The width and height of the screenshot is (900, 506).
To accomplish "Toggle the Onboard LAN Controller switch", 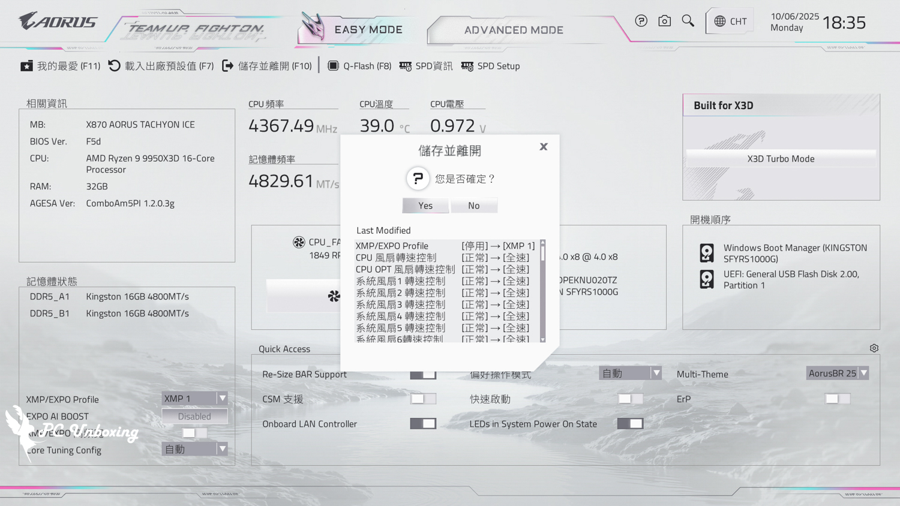I will point(423,424).
